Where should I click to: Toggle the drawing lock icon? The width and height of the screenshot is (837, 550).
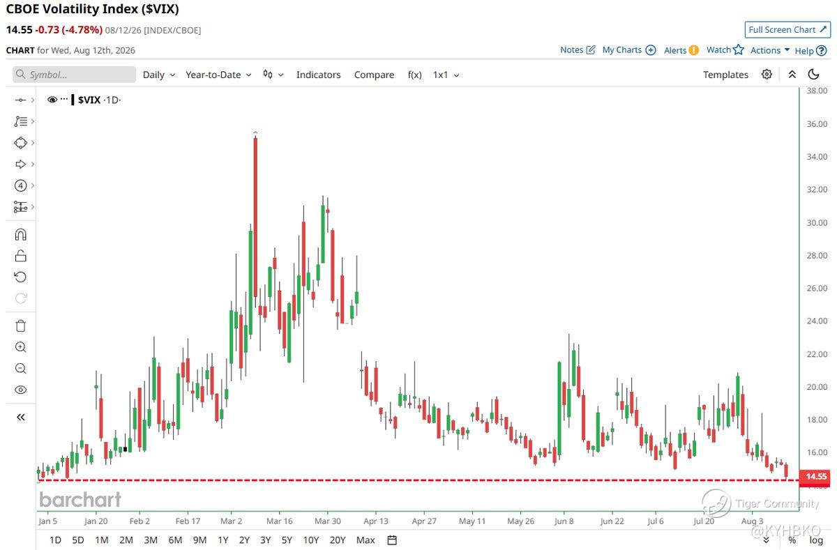point(20,256)
